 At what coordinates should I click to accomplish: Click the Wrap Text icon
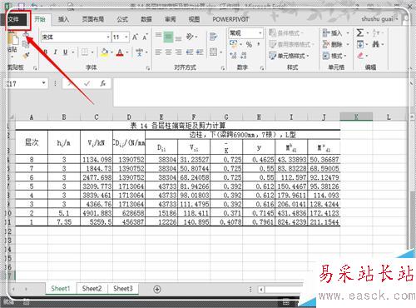point(213,37)
